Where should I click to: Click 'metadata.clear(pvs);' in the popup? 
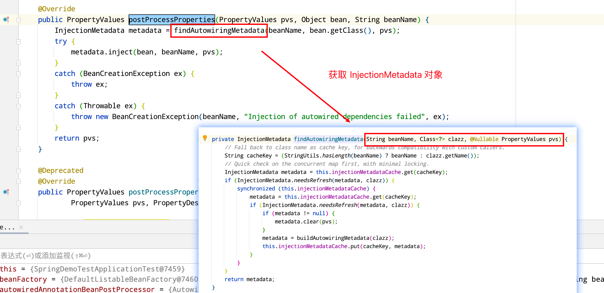point(306,221)
